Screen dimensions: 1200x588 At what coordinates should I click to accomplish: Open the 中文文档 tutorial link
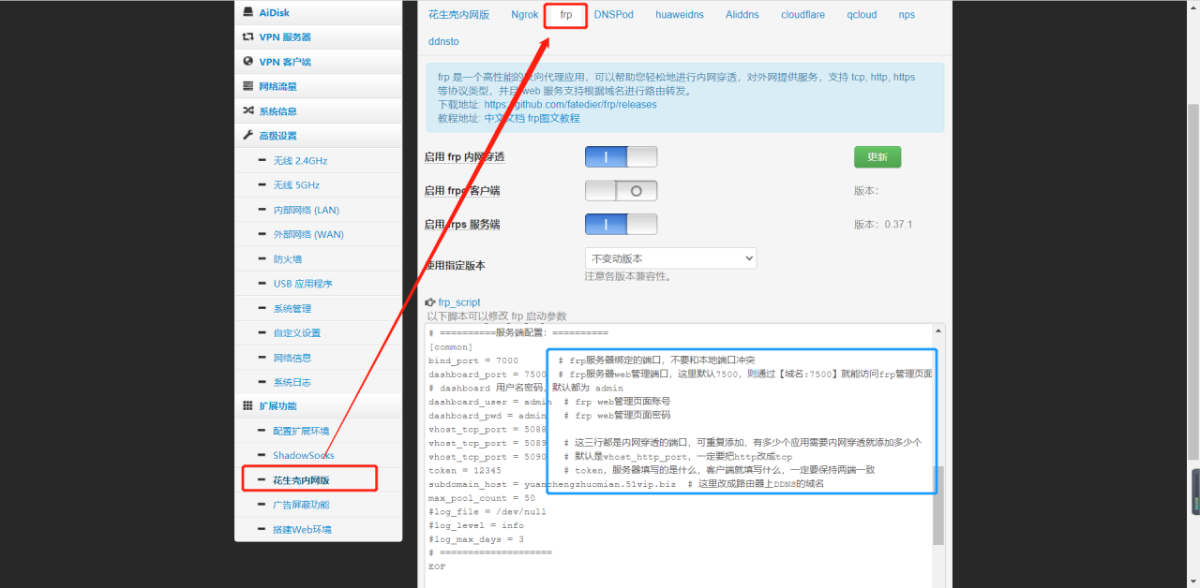tap(504, 119)
